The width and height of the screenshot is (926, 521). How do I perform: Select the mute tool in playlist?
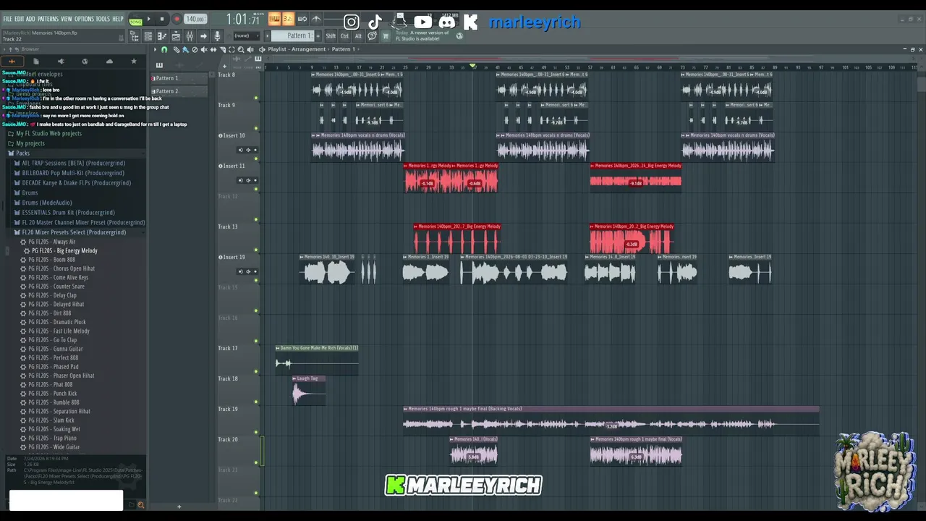coord(204,49)
